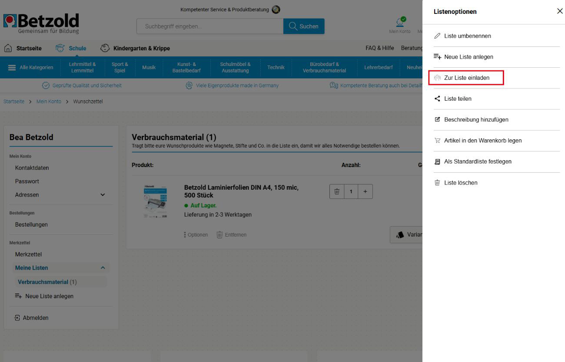The image size is (565, 362).
Task: Choose Zur Liste einladen option
Action: [x=496, y=78]
